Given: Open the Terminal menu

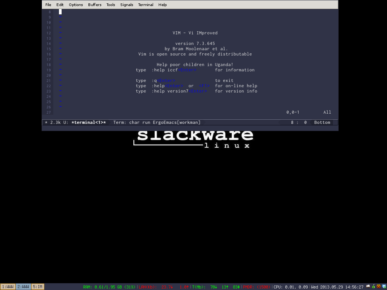Looking at the screenshot, I should pyautogui.click(x=146, y=5).
